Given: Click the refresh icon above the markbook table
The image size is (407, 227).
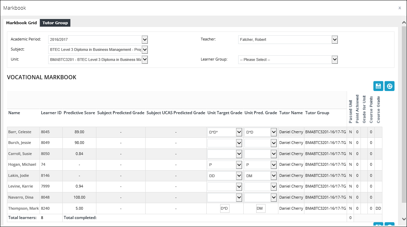Looking at the screenshot, I should pyautogui.click(x=389, y=86).
